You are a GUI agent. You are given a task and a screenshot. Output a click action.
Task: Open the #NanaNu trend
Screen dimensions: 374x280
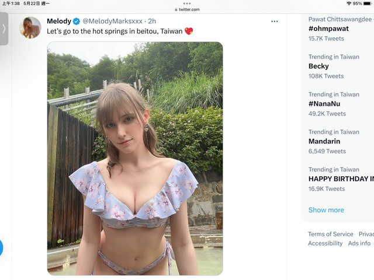324,103
